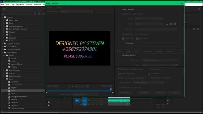Click the Video Effects folder icon
Image resolution: width=203 pixels, height=114 pixels.
pyautogui.click(x=5, y=53)
